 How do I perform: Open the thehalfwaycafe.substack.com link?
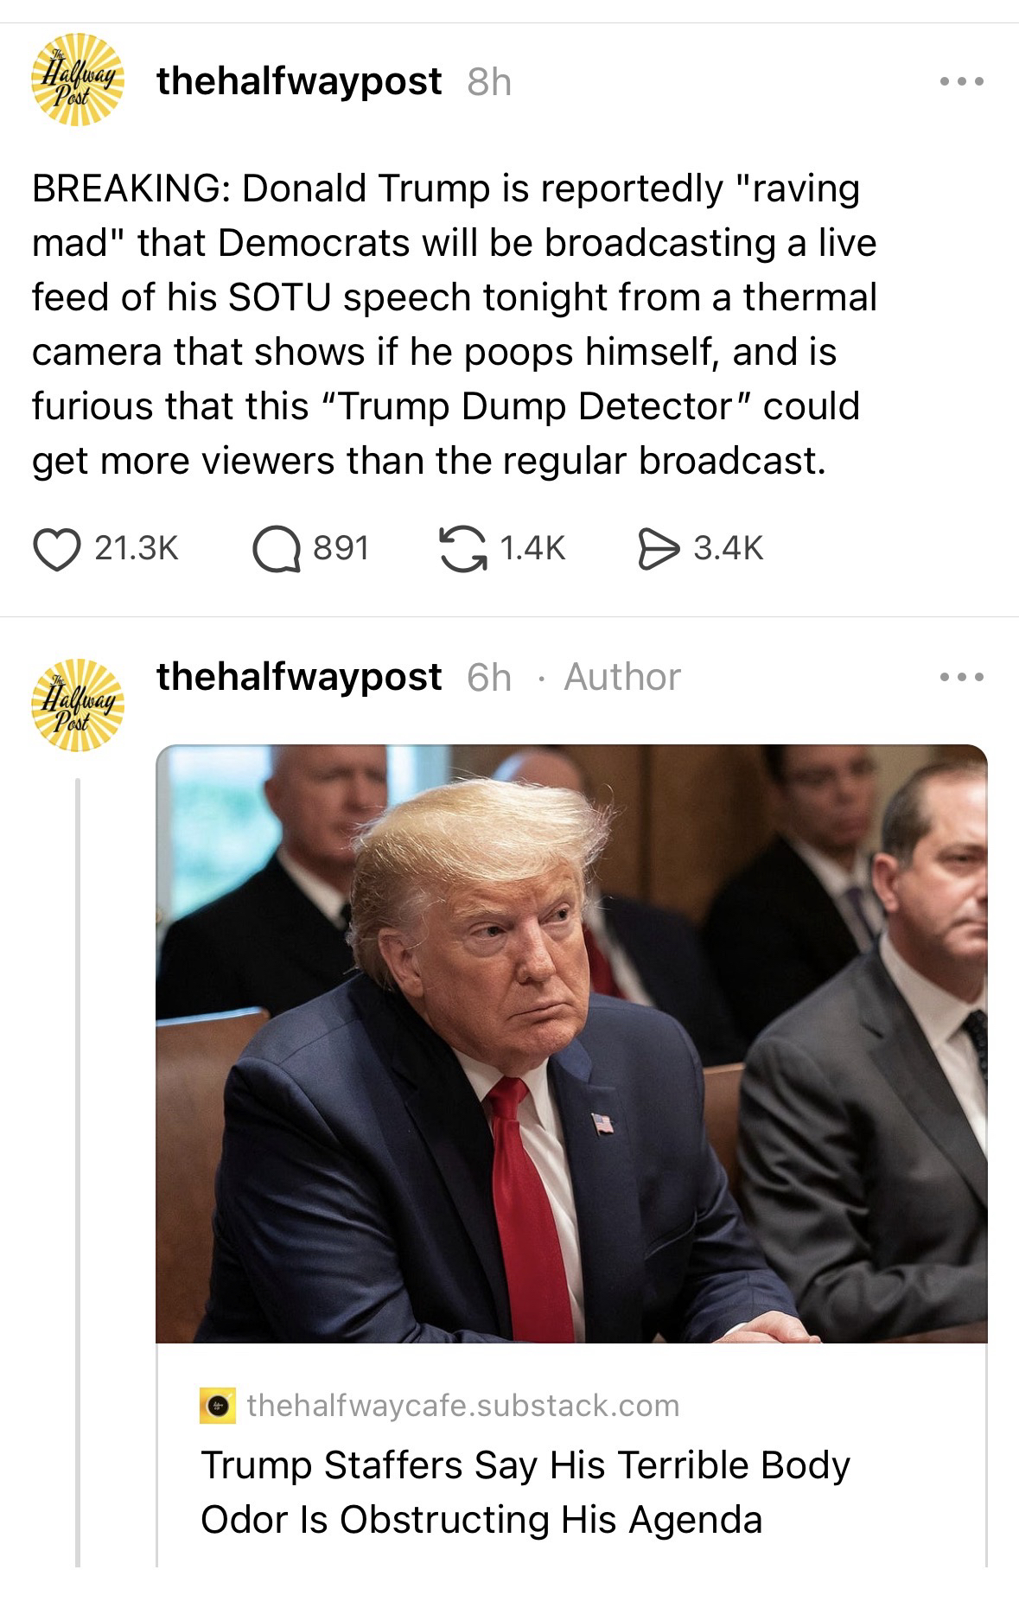tap(463, 1405)
